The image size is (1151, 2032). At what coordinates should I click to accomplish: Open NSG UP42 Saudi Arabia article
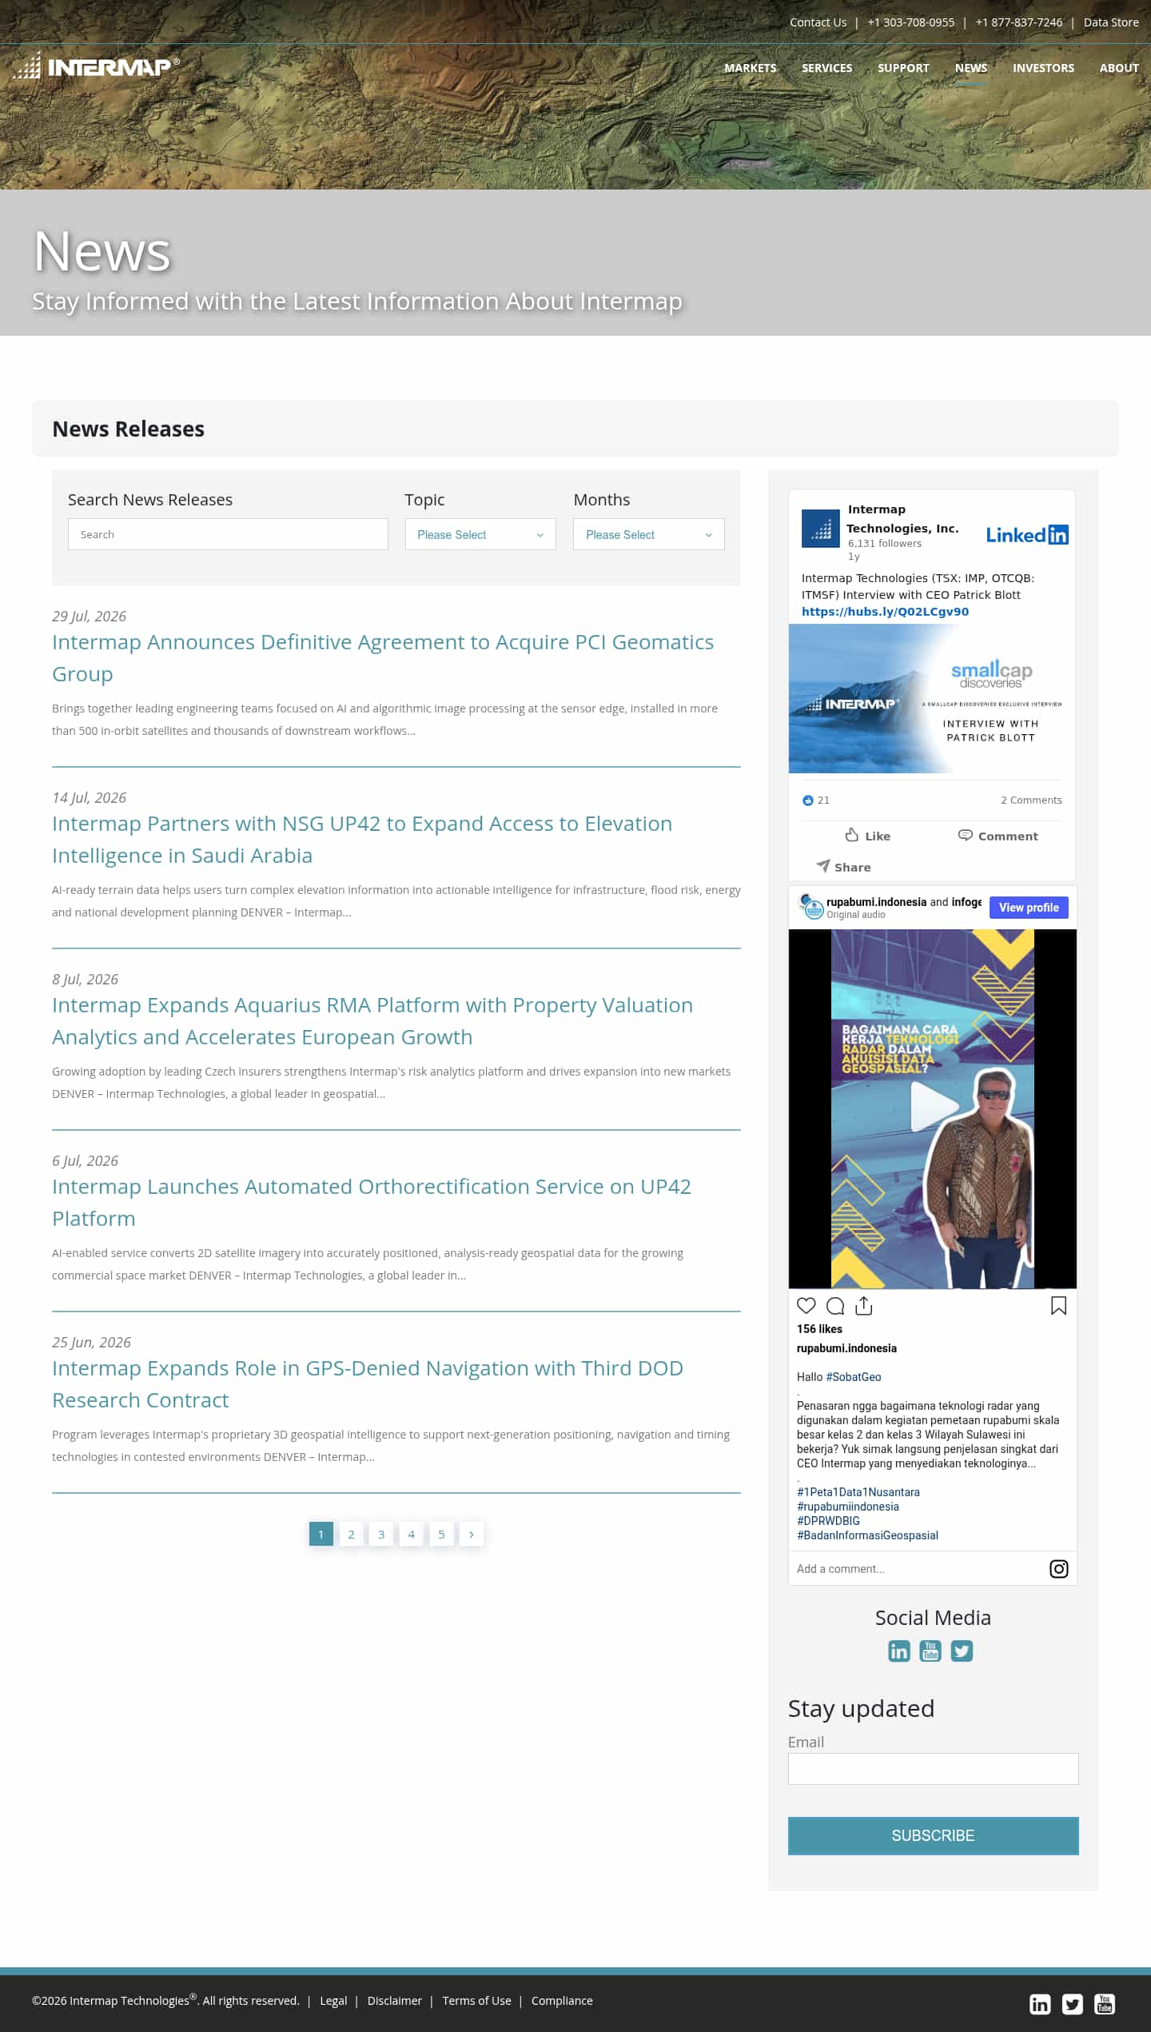coord(362,839)
